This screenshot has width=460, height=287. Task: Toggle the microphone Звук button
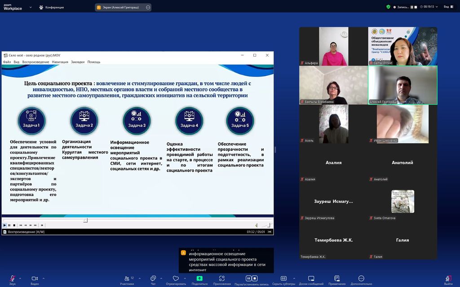point(12,278)
